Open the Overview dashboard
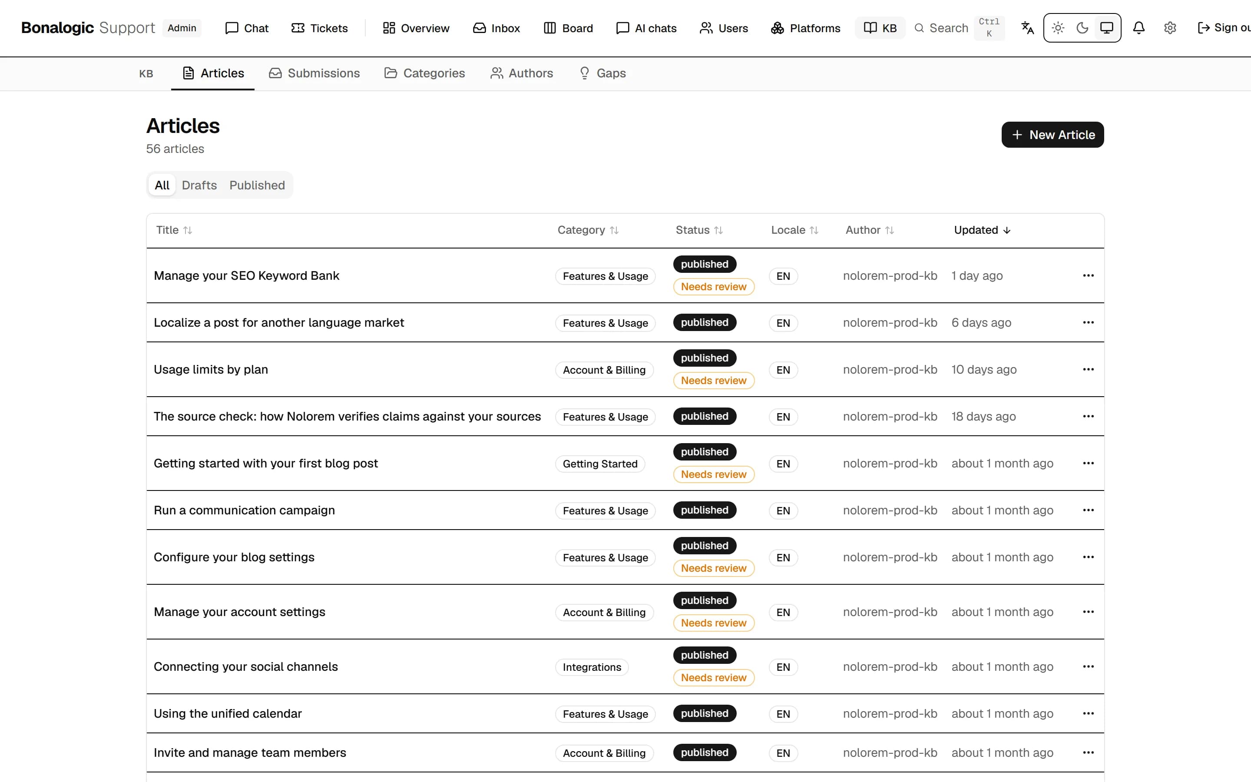1251x782 pixels. 416,28
